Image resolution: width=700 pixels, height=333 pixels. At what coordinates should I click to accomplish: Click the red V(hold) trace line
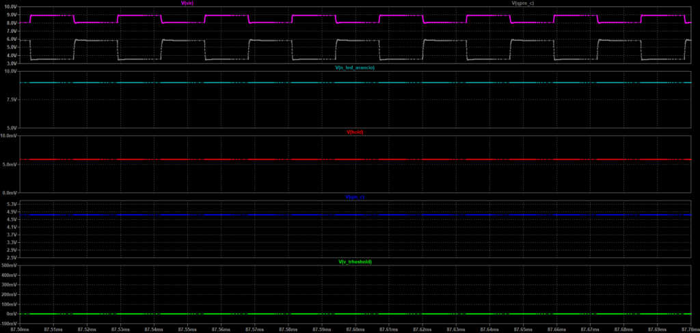point(355,159)
